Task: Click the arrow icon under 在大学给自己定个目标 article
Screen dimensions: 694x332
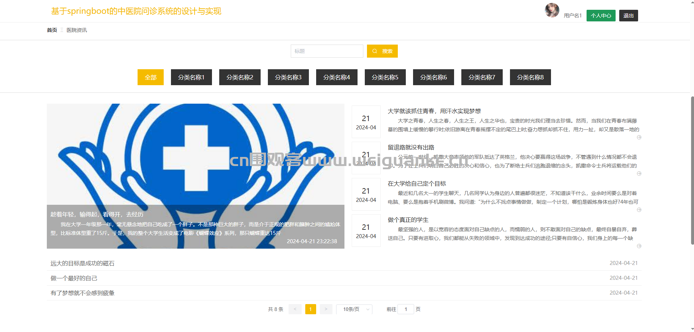Action: (639, 210)
